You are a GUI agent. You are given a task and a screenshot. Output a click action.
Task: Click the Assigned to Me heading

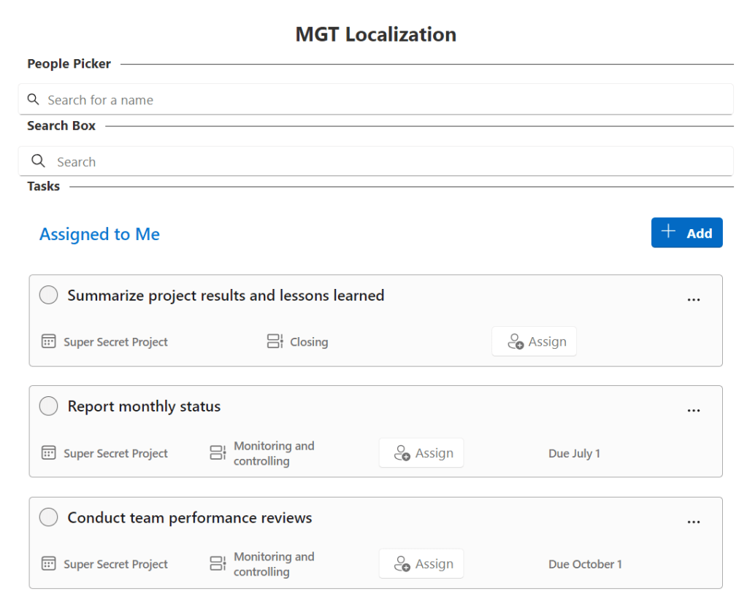(99, 234)
